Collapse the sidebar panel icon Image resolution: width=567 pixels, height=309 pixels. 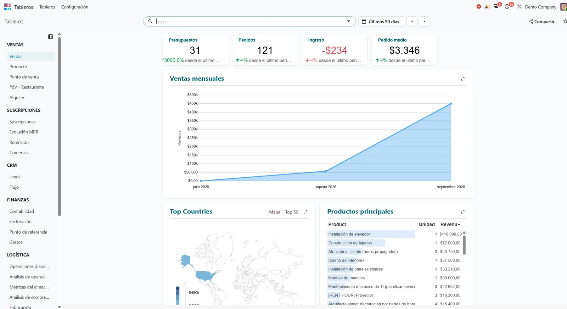51,37
